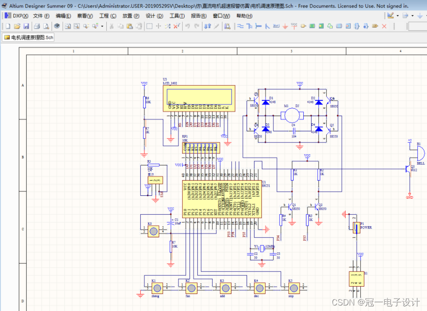Cut selection with scissors icon
Image resolution: width=427 pixels, height=311 pixels.
[112, 26]
